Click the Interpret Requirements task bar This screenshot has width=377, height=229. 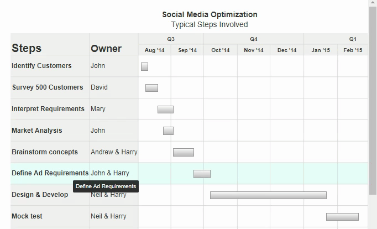tap(165, 110)
